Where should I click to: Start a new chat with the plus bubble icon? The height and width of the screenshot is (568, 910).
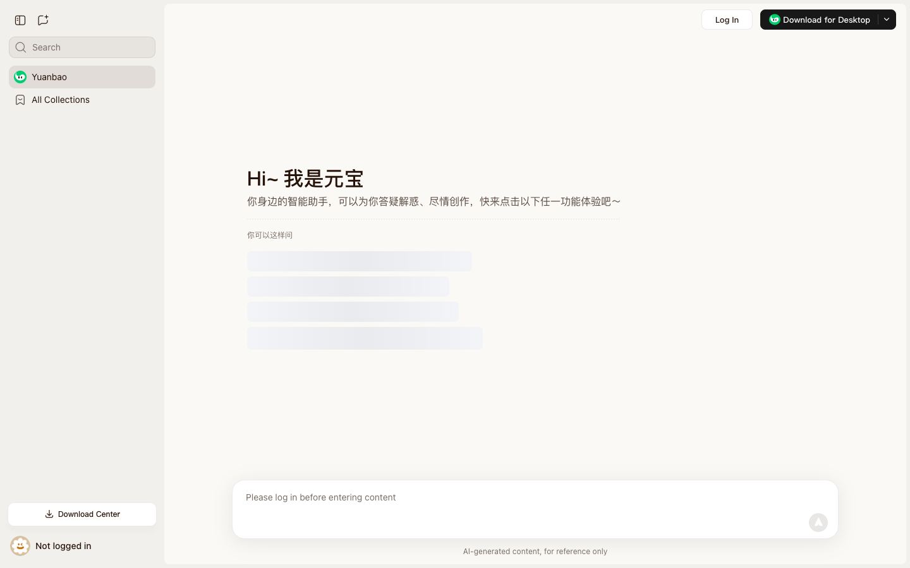(43, 20)
